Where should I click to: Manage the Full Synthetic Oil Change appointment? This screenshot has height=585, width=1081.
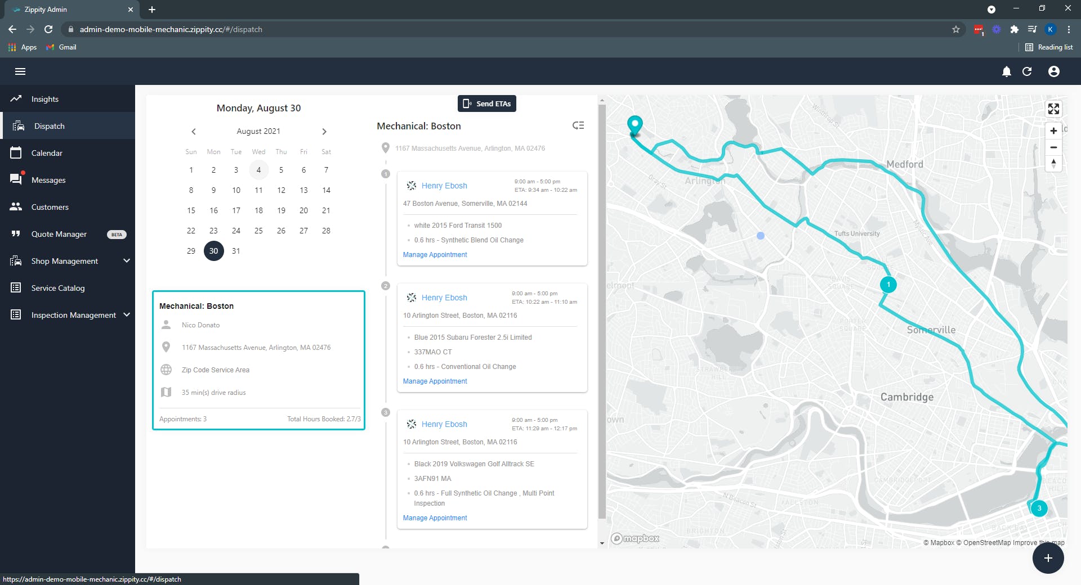(435, 518)
